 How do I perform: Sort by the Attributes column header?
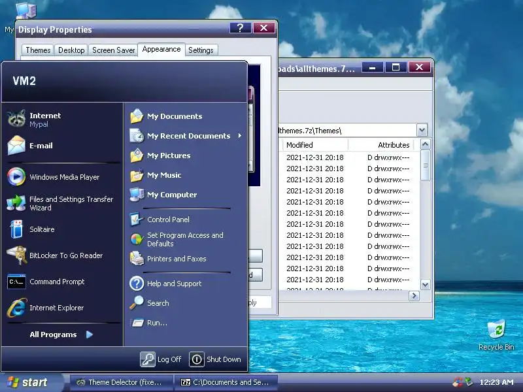click(x=381, y=145)
